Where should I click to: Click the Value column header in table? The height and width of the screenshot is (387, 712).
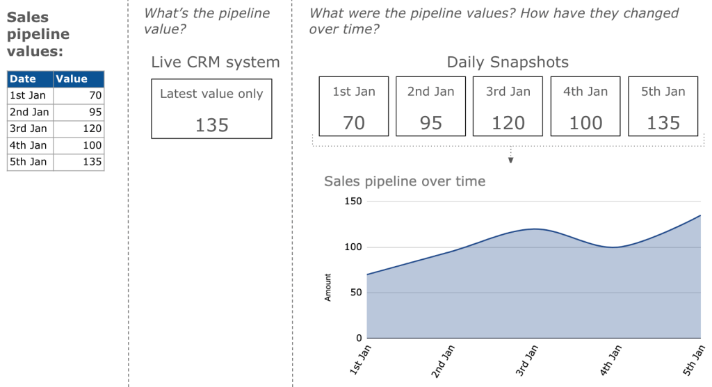point(78,79)
